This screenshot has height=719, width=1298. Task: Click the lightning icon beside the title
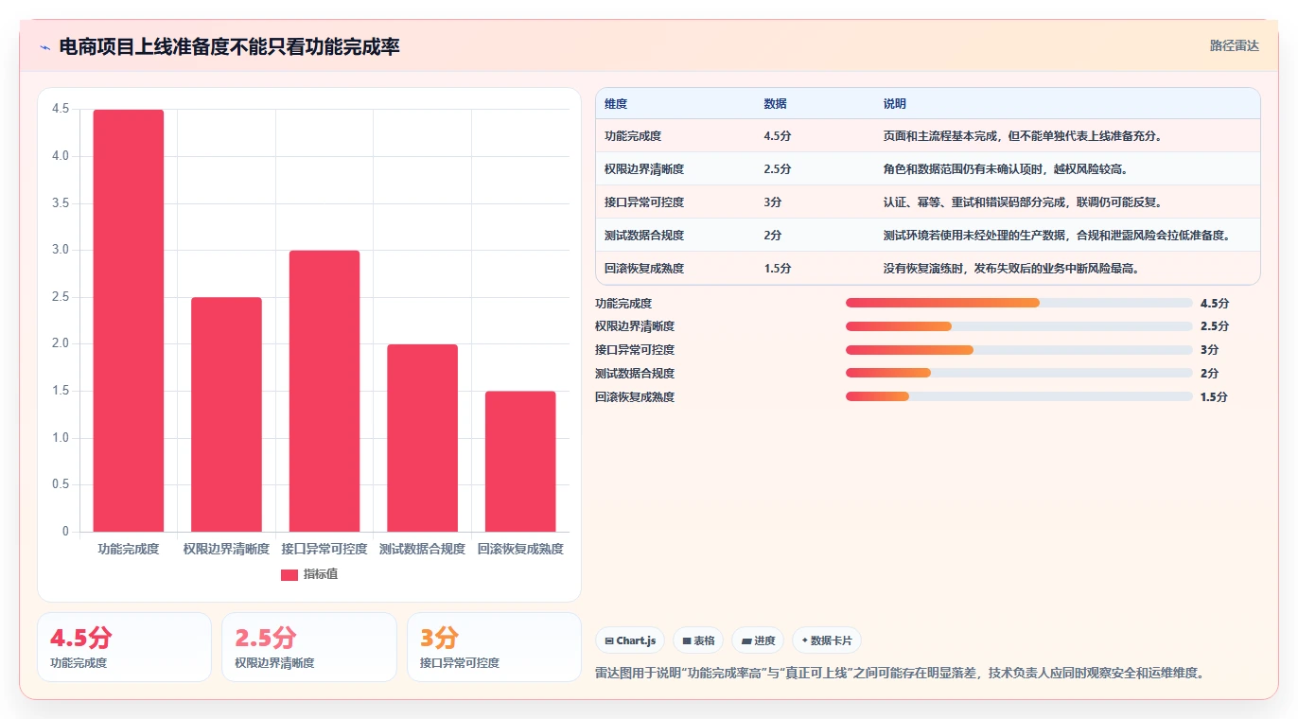pos(45,46)
